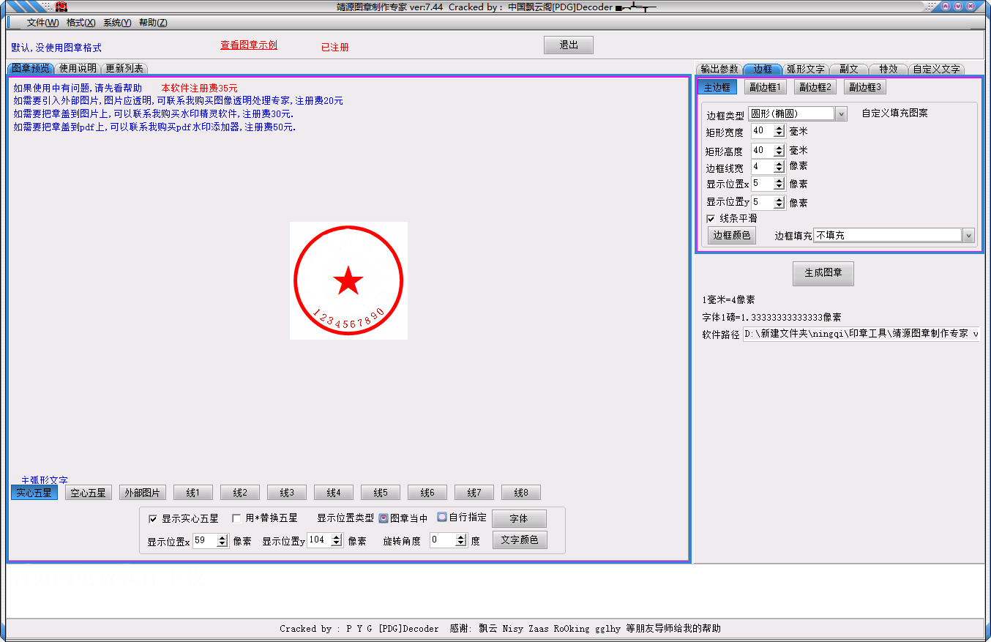Open the 输出参数 tab
The image size is (991, 642).
pyautogui.click(x=719, y=69)
